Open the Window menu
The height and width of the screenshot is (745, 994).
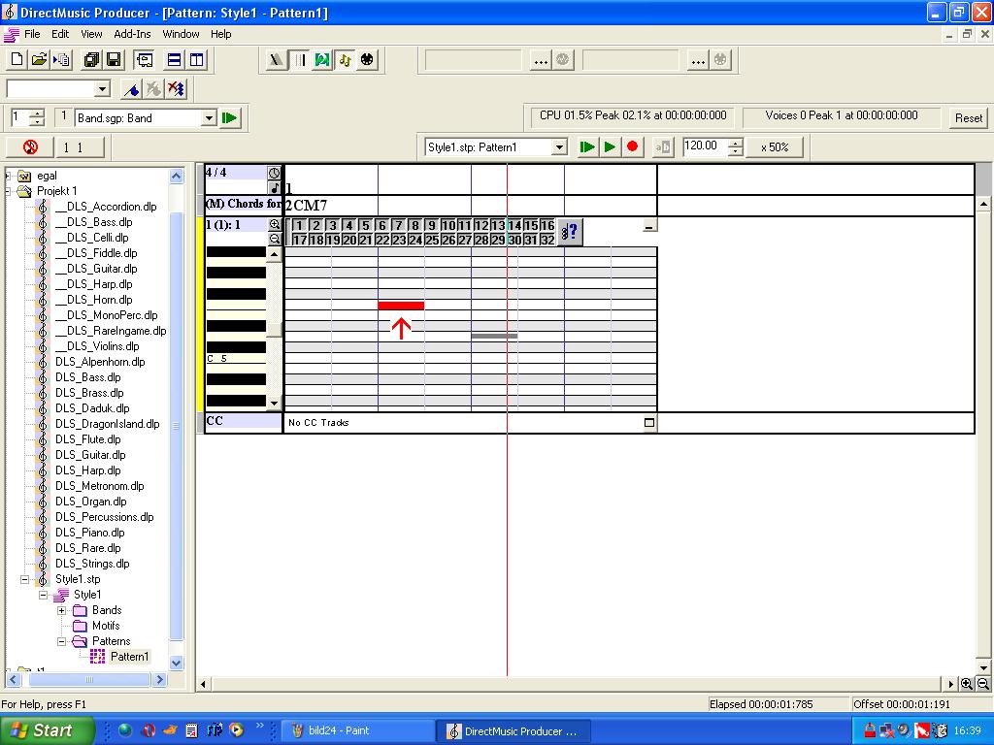point(181,34)
